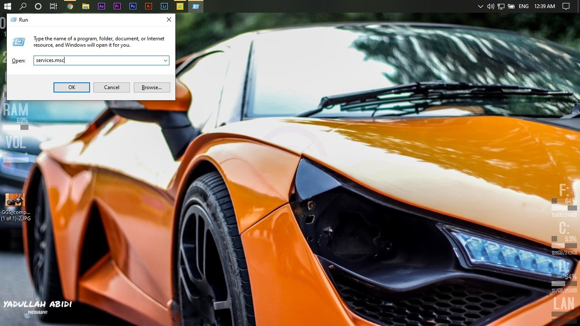Click the F: drive usage bar
The width and height of the screenshot is (580, 326).
564,208
